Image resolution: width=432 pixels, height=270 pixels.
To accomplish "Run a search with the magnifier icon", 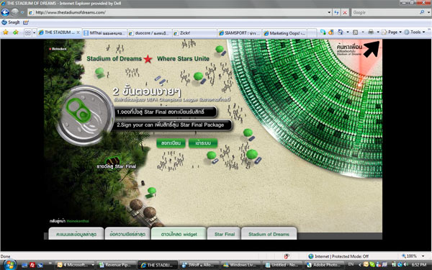I will tap(422, 12).
